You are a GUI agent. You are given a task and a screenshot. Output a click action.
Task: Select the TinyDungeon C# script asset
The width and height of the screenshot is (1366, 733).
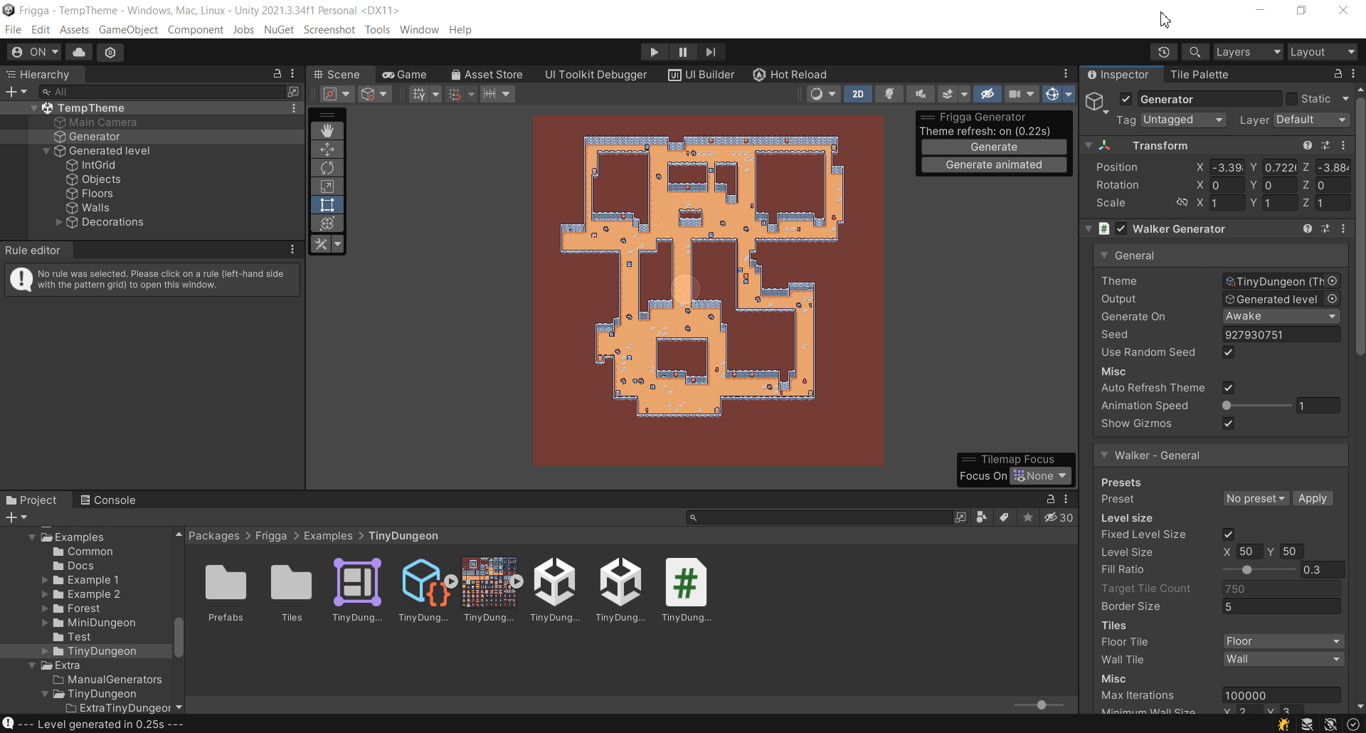click(x=686, y=591)
